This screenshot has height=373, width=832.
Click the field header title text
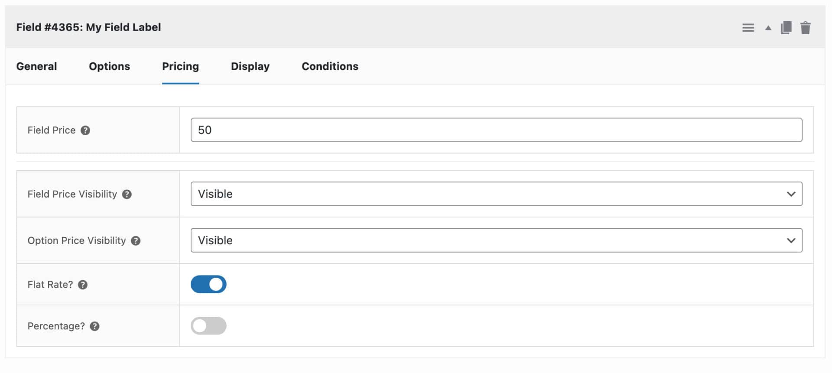point(88,27)
